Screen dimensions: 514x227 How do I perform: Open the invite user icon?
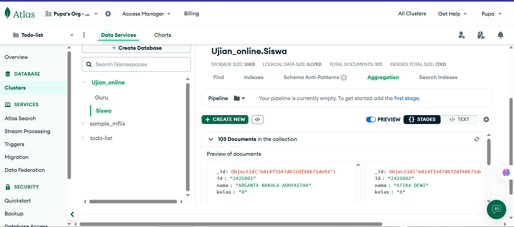pyautogui.click(x=462, y=35)
